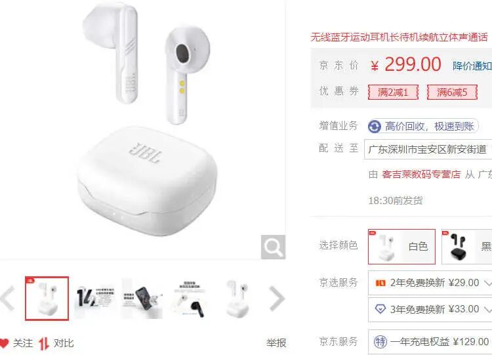The height and width of the screenshot is (355, 492).
Task: Expand the 3年免费换新 ¥33.00 dropdown
Action: pos(430,310)
